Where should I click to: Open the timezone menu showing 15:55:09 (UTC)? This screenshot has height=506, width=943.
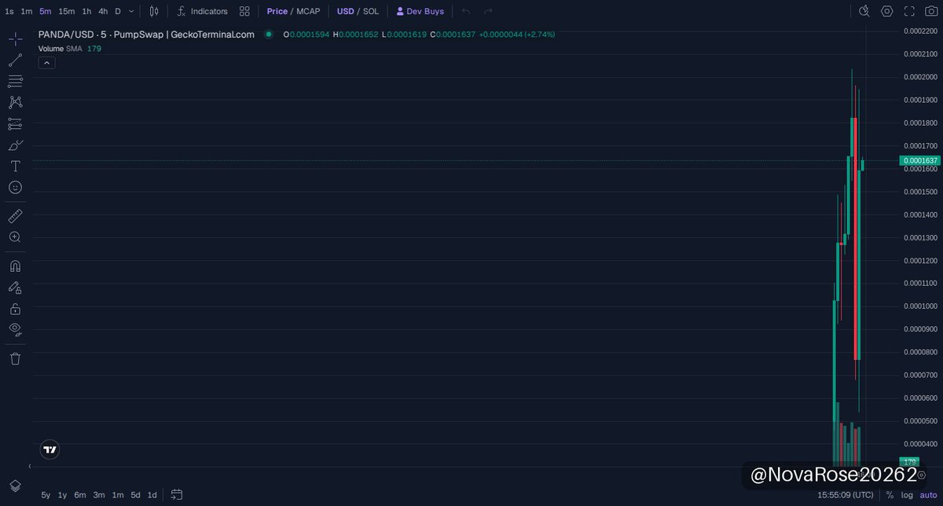[x=845, y=495]
